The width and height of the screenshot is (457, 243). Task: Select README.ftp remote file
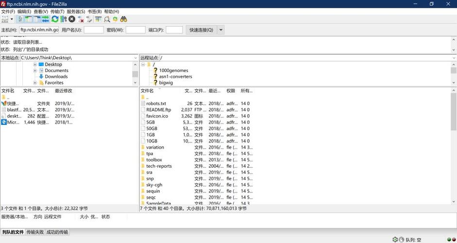158,110
